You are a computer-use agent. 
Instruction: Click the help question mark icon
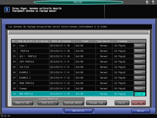pyautogui.click(x=153, y=2)
